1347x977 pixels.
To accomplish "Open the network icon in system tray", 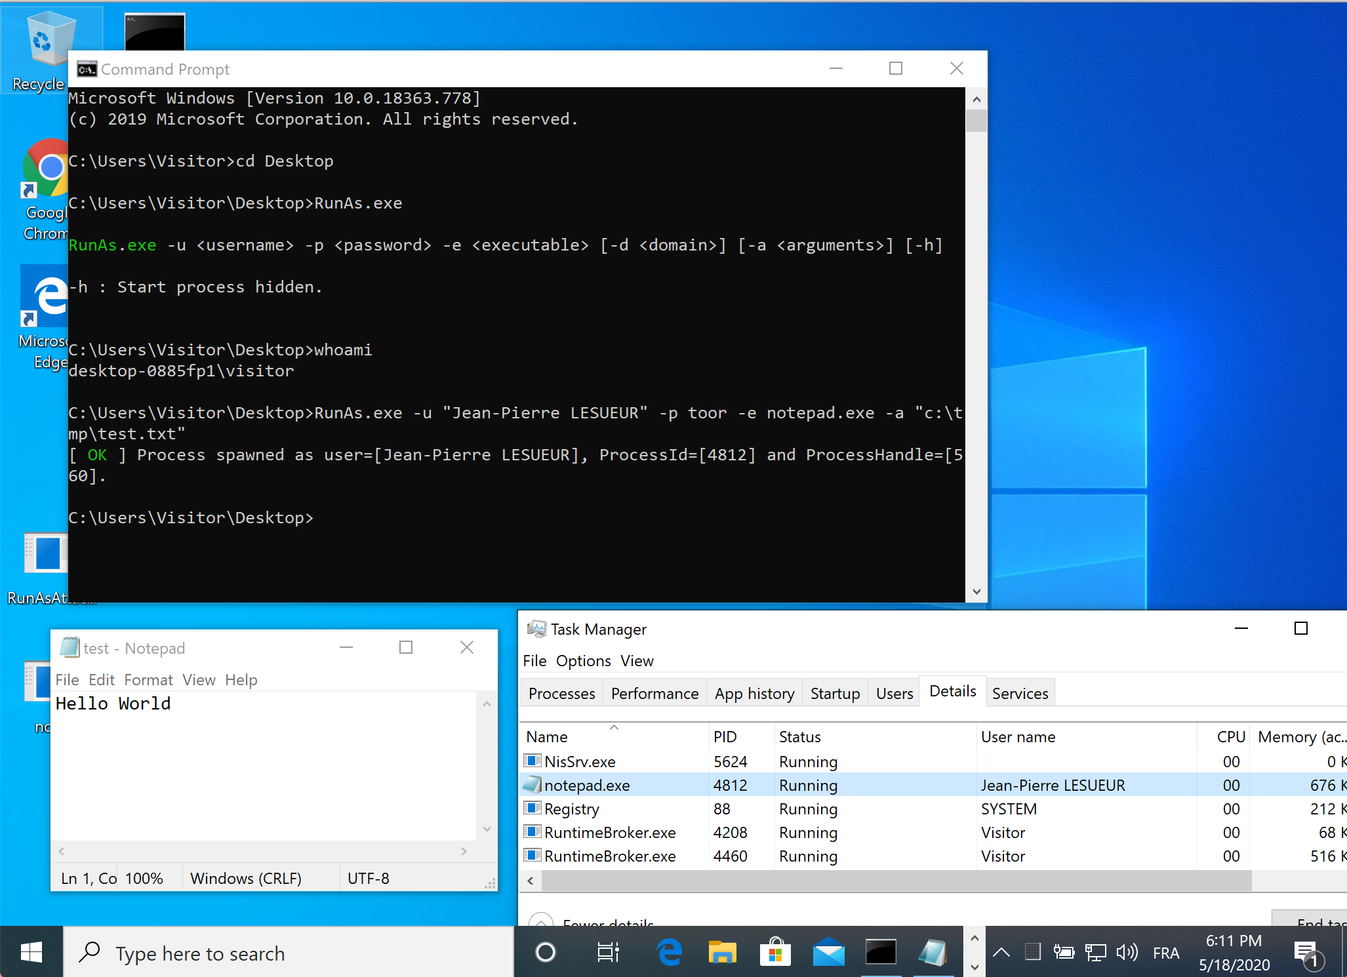I will tap(1095, 952).
